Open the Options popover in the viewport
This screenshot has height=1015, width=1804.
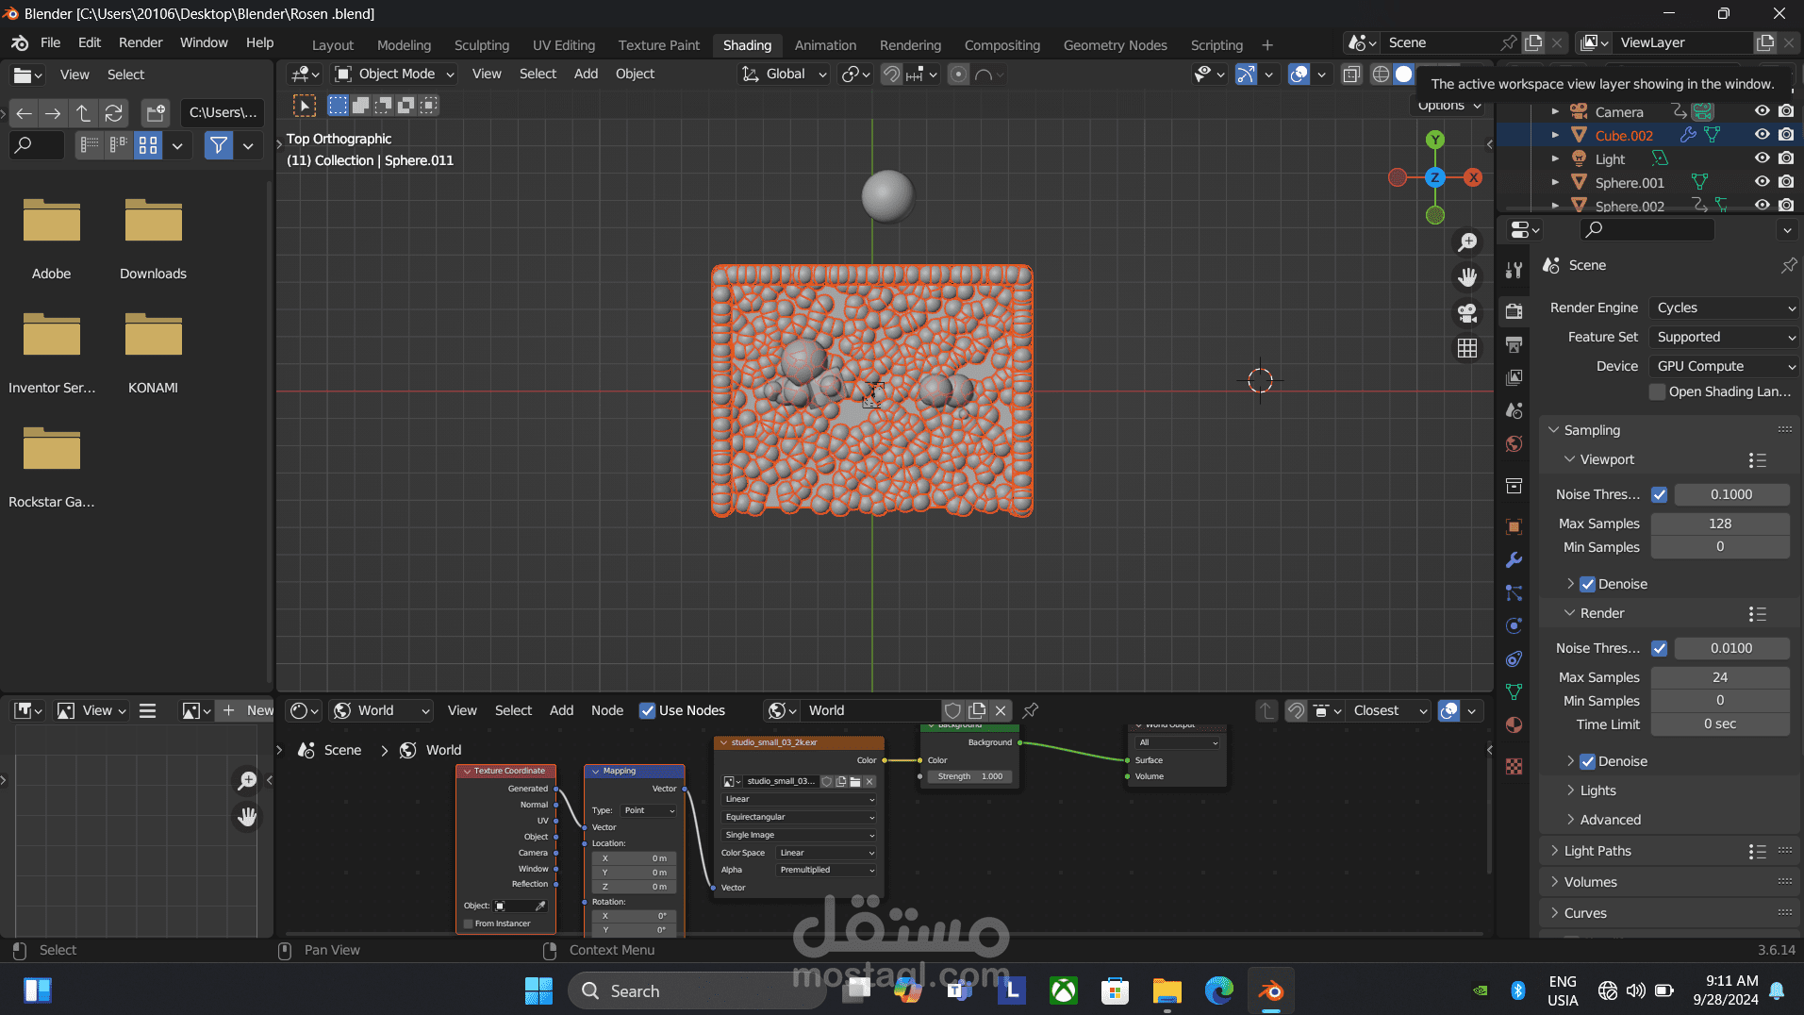[x=1449, y=106]
